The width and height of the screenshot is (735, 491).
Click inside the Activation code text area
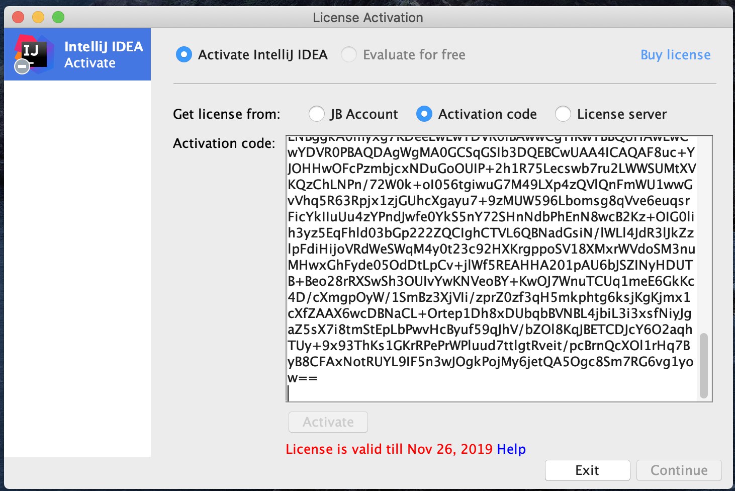coord(499,269)
